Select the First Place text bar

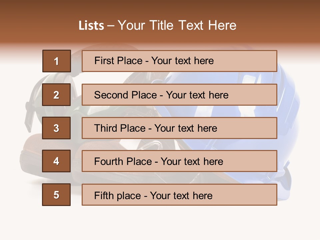point(179,61)
